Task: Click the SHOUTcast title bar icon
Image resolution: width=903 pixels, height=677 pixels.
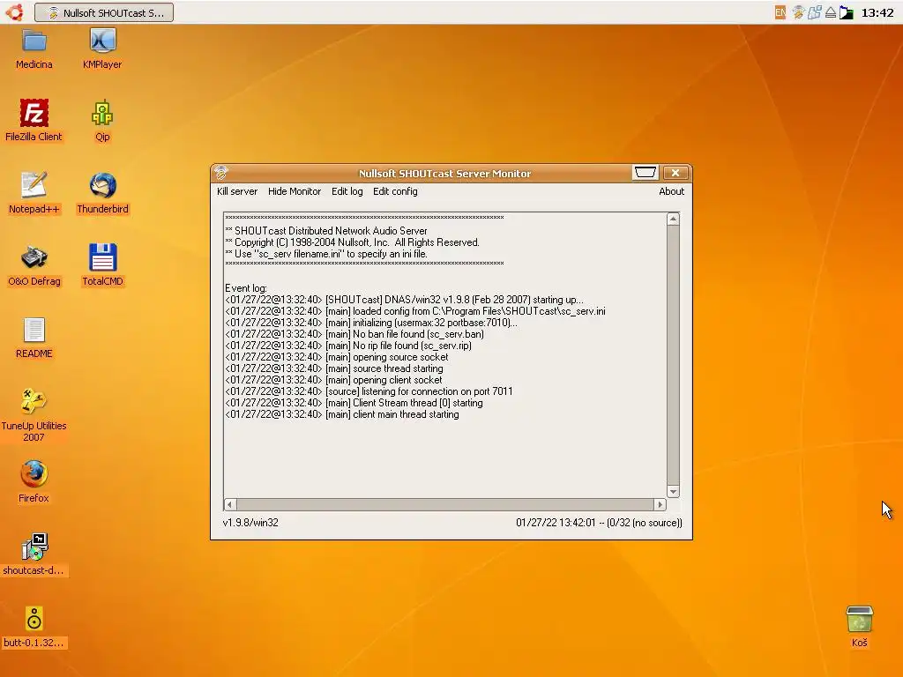Action: point(221,172)
